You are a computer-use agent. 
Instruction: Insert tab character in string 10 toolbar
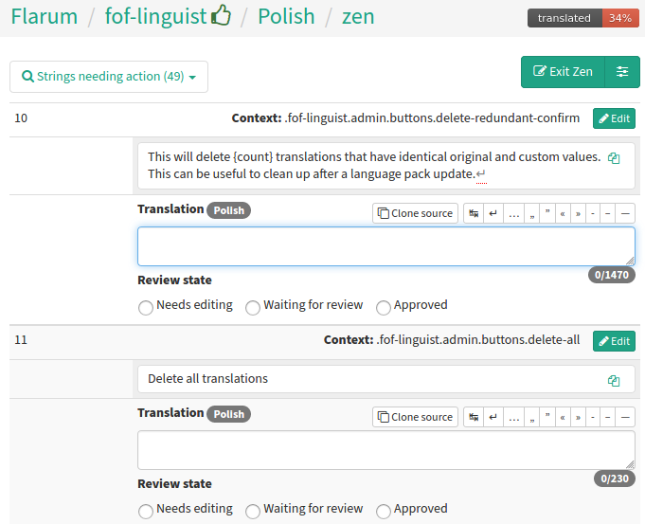pos(474,213)
